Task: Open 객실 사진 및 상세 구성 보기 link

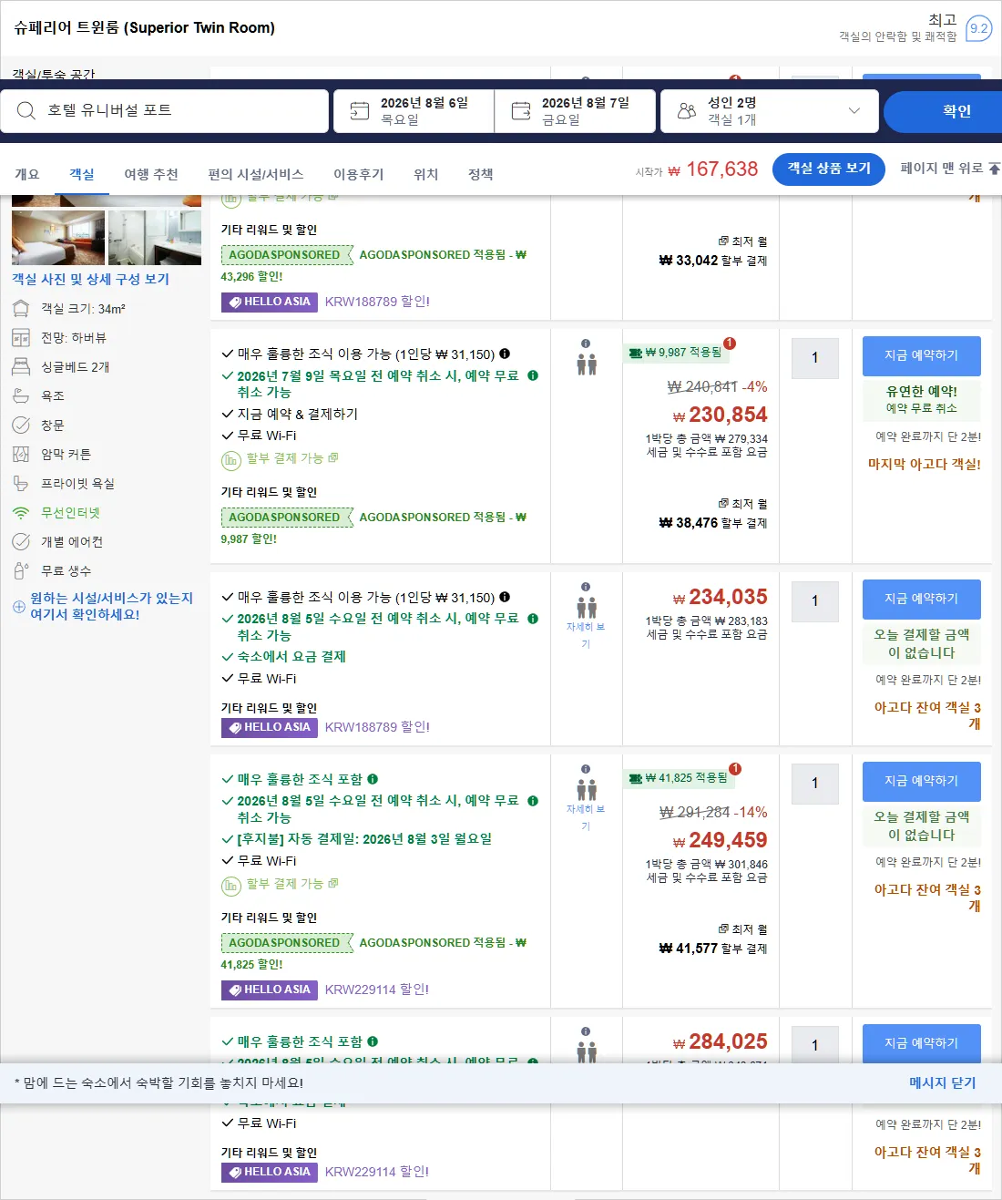Action: [90, 279]
